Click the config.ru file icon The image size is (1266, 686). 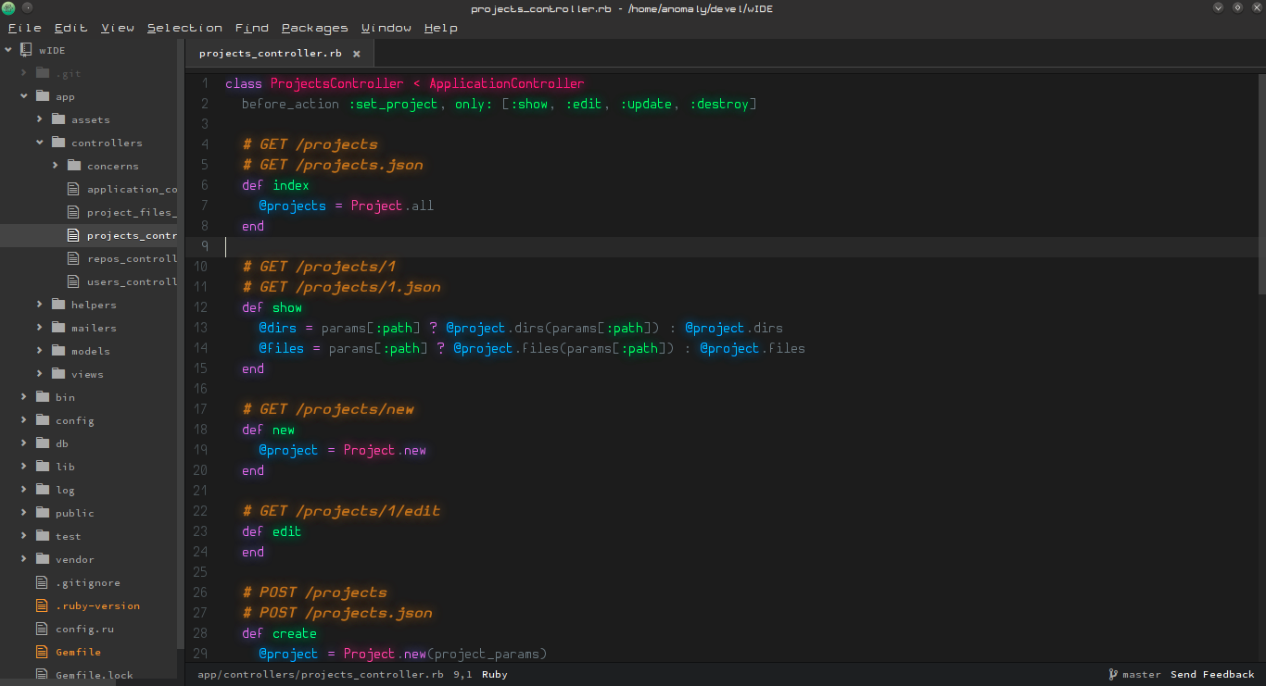tap(41, 629)
